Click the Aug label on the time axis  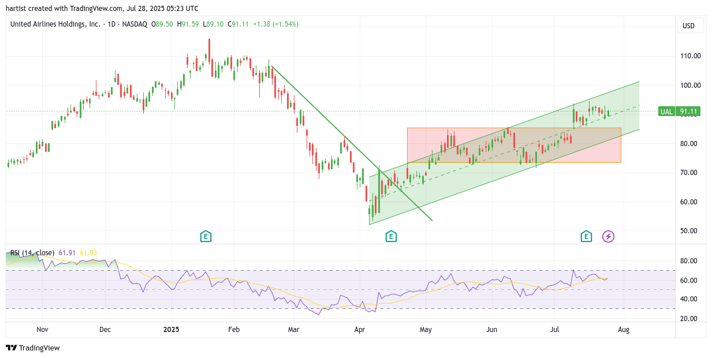click(624, 330)
